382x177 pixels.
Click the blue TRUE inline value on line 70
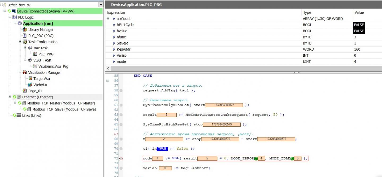pos(162,149)
